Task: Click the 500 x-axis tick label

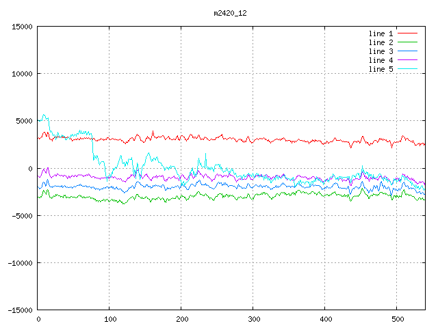Action: [397, 319]
